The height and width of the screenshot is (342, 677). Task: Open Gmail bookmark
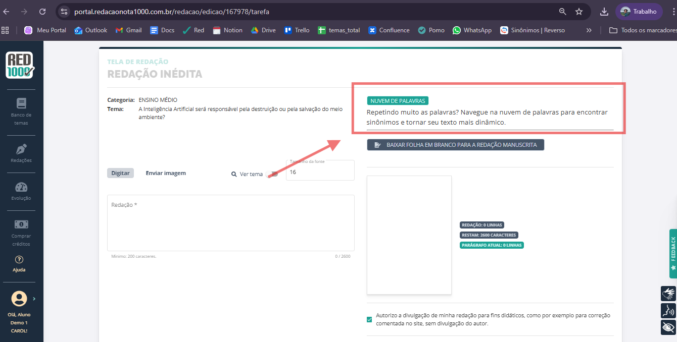click(129, 30)
